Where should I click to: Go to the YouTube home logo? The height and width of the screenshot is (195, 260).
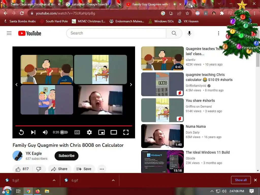click(30, 33)
